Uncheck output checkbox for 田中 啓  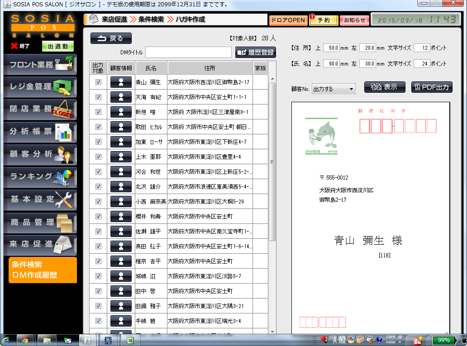[x=98, y=291]
